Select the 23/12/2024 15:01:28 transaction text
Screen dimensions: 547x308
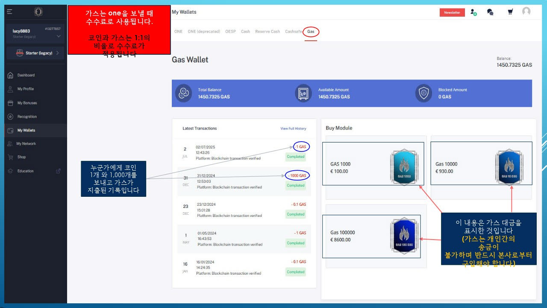point(229,210)
